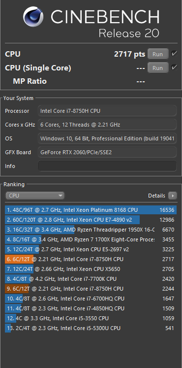Run the CPU Single Core benchmark
The height and width of the screenshot is (368, 182).
158,68
